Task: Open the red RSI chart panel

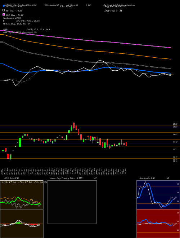Action: [x=158, y=224]
